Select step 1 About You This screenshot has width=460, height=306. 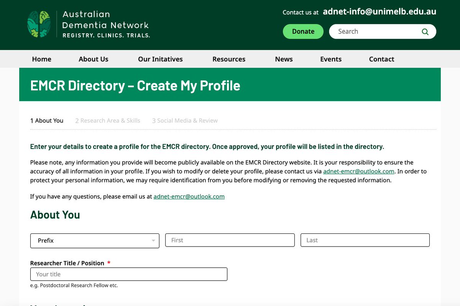47,121
